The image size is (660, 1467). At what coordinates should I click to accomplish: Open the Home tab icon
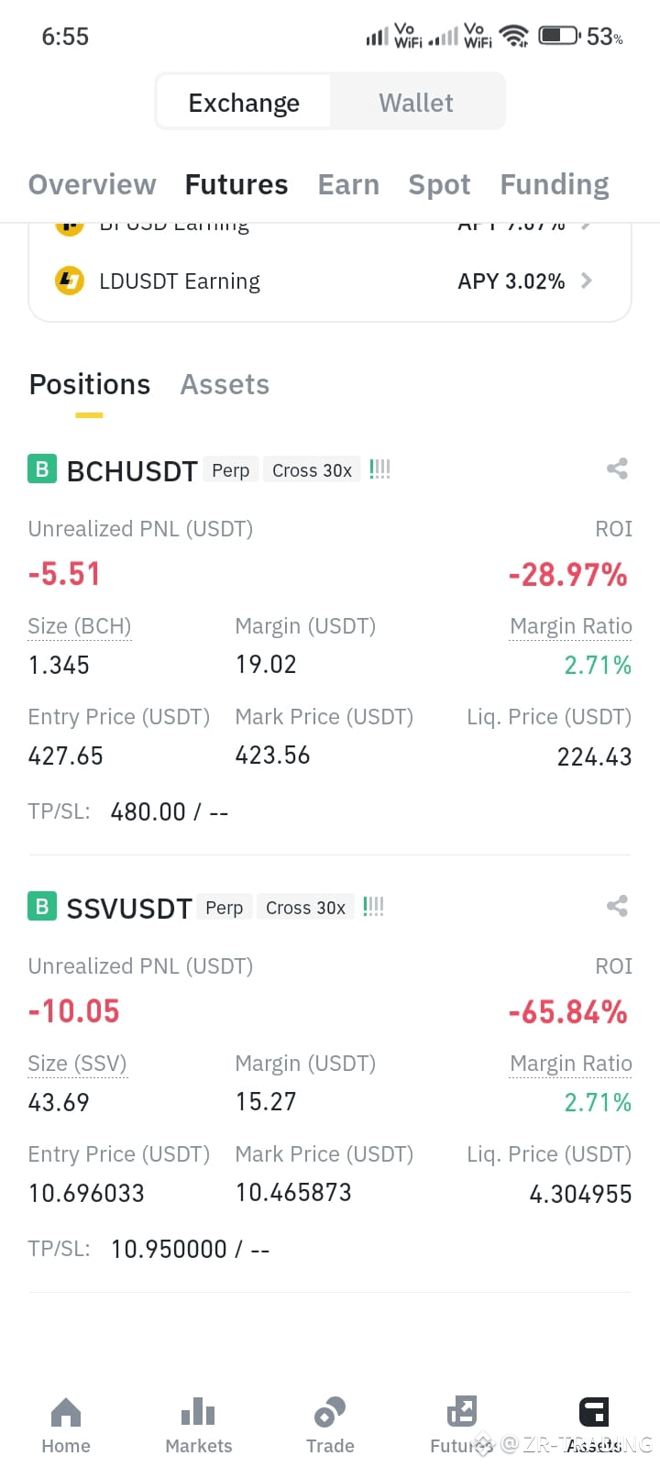coord(66,1412)
